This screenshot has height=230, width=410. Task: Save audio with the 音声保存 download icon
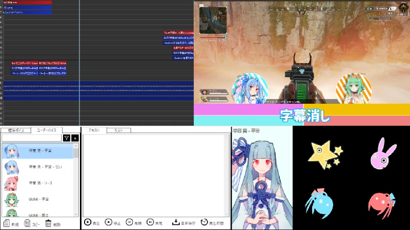click(176, 222)
